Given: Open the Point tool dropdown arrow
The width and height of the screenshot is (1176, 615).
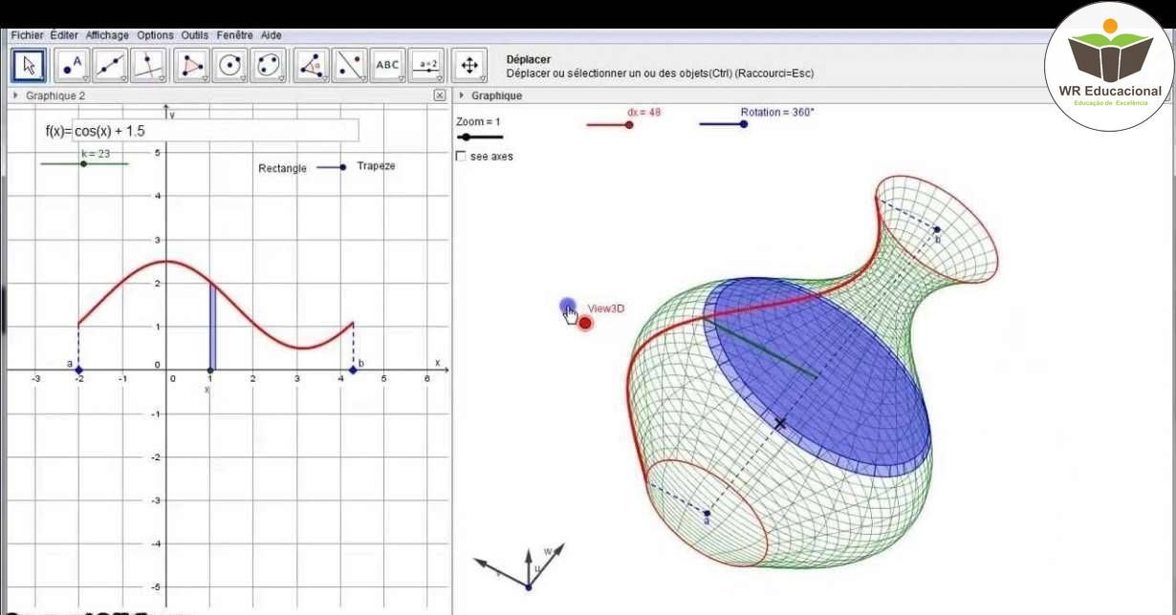Looking at the screenshot, I should pos(84,78).
